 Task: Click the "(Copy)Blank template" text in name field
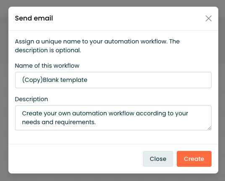(55, 80)
